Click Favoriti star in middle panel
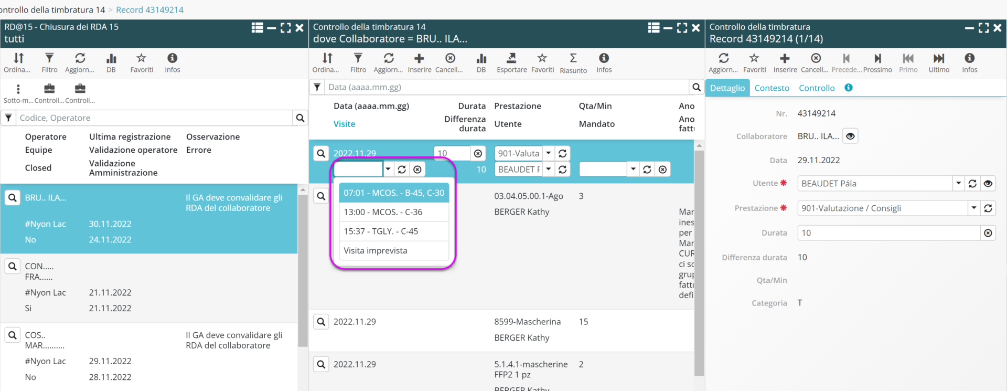The height and width of the screenshot is (391, 1007). 542,58
